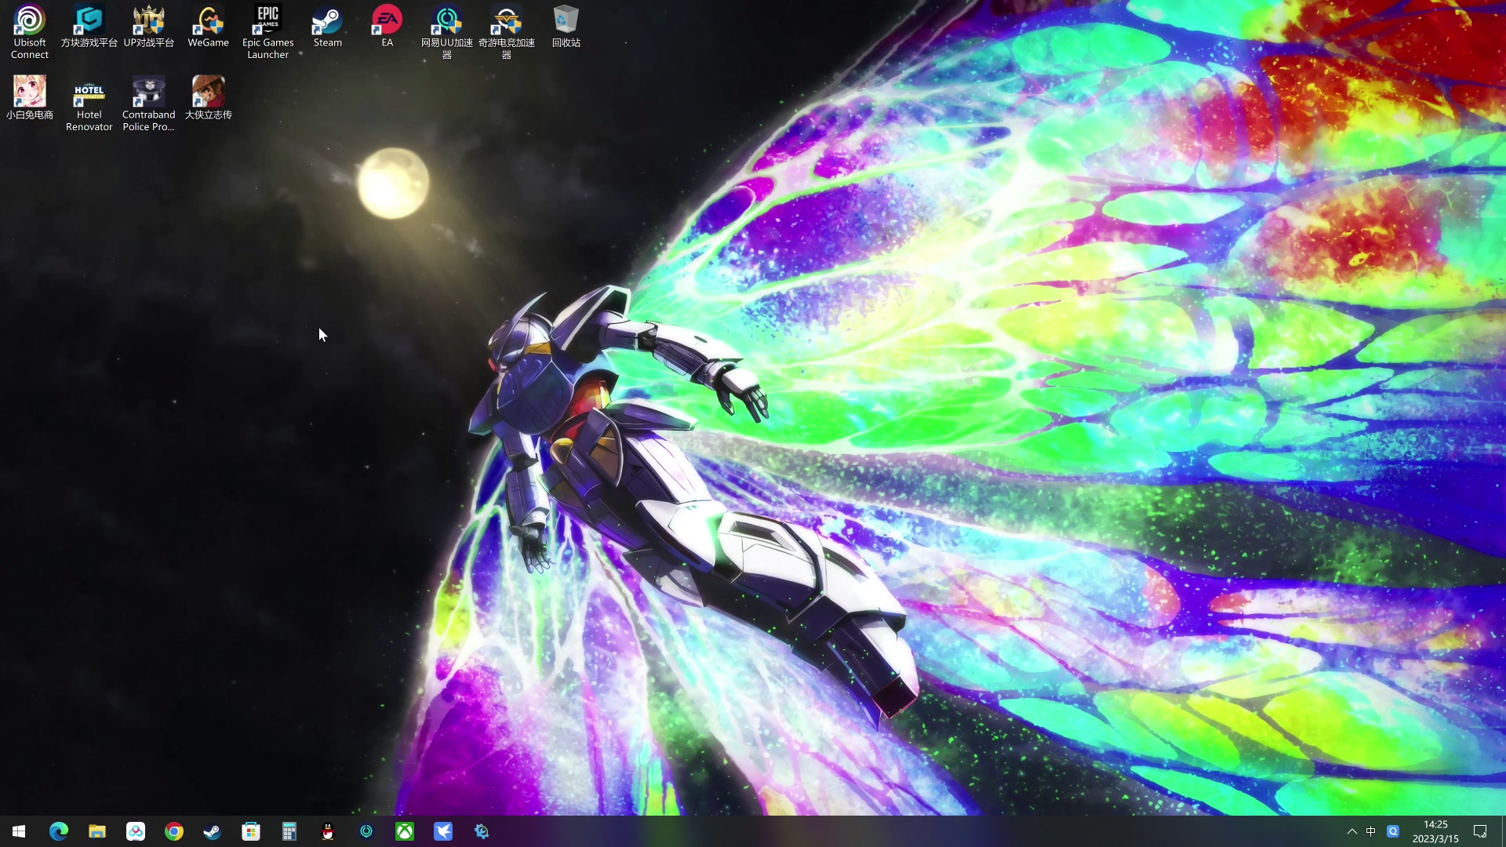
Task: Open the notification center icon
Action: (1480, 831)
